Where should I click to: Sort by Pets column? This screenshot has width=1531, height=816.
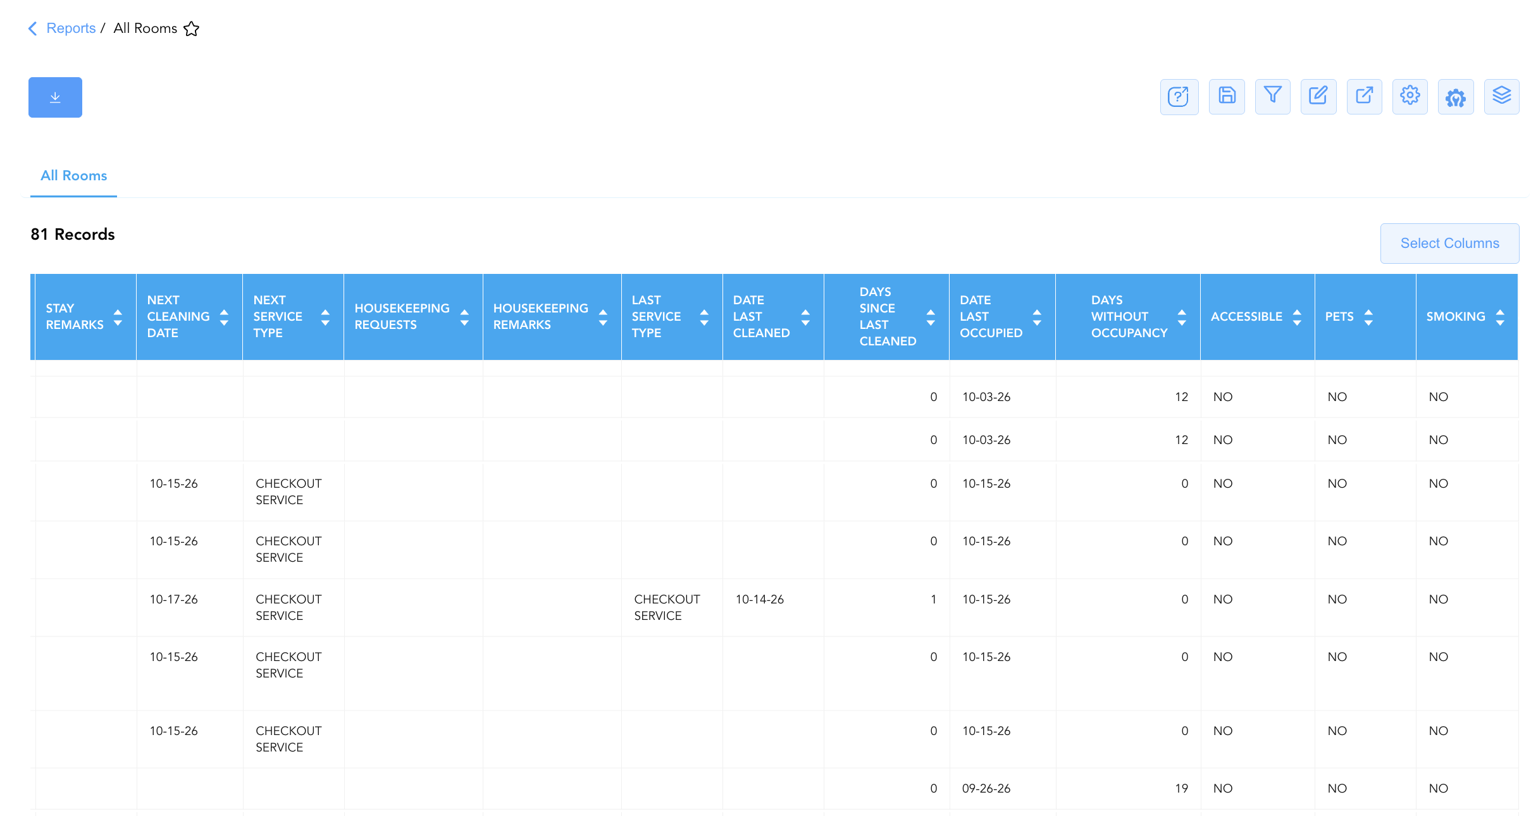click(x=1368, y=317)
